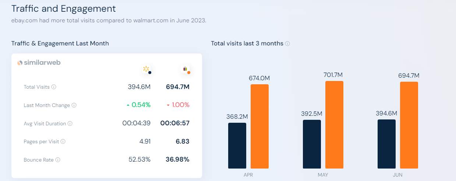
Task: Click the Total visits last 3 months title
Action: coord(247,43)
